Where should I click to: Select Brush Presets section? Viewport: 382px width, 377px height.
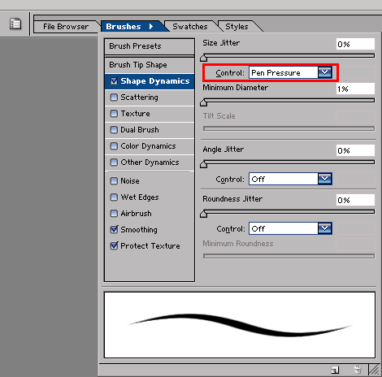tap(150, 46)
